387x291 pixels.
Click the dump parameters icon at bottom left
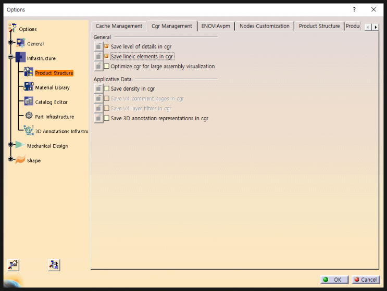pyautogui.click(x=54, y=265)
